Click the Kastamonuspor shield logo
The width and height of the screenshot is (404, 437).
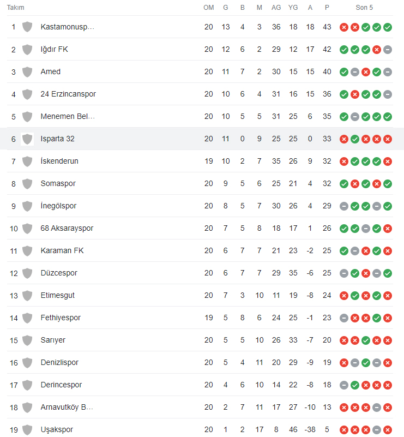(27, 27)
